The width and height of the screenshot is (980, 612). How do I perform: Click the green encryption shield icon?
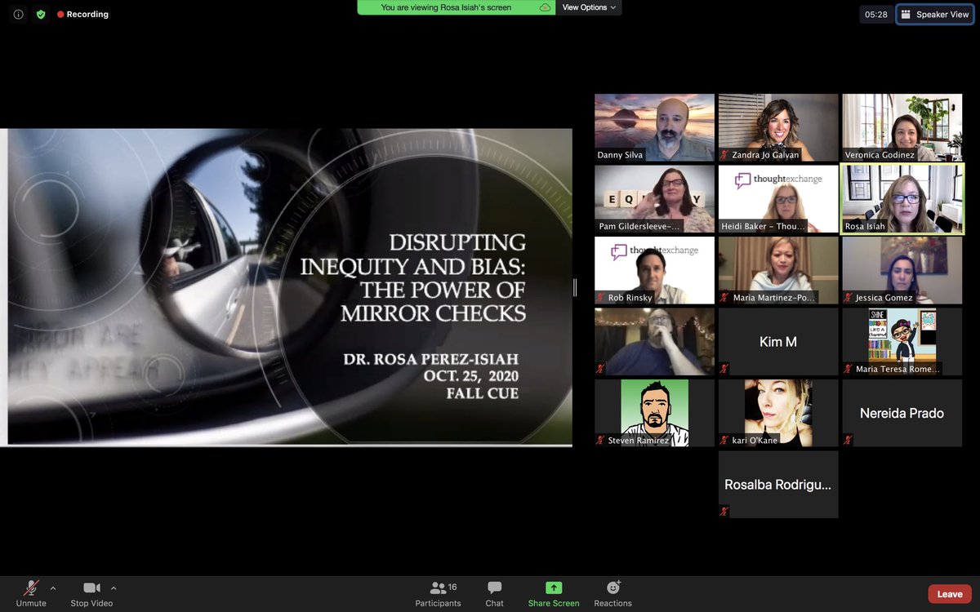(x=40, y=14)
